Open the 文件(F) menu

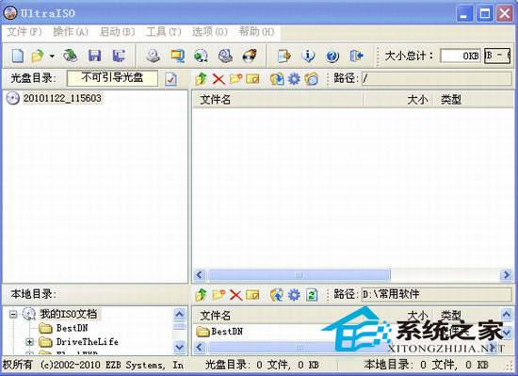point(24,32)
